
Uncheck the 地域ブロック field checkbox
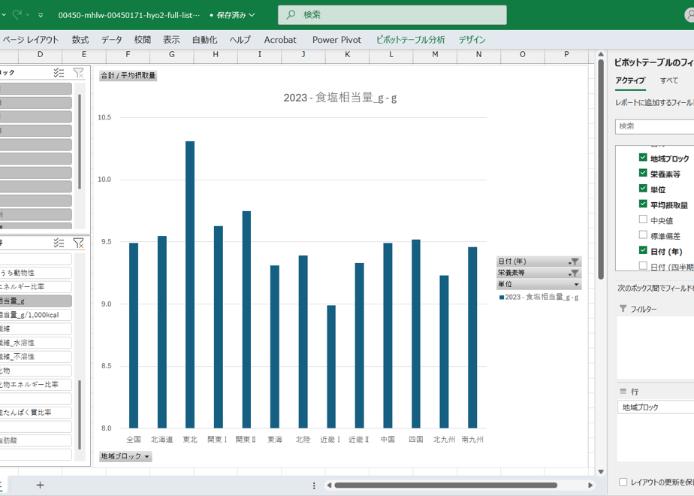click(643, 157)
